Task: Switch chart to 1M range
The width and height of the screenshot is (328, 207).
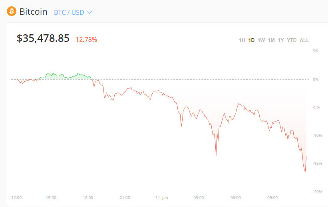Action: click(x=271, y=40)
